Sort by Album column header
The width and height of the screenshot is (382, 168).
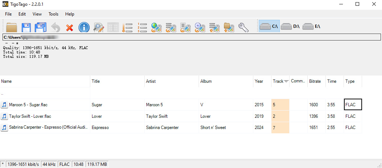coord(226,81)
